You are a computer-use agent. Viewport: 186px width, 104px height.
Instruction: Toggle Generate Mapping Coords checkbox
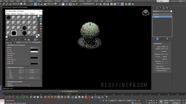pyautogui.click(x=156, y=68)
